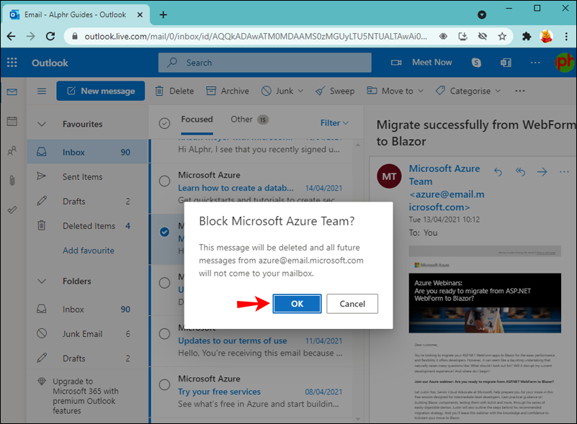Select the 'Email - ALphr Guides - Outlook' browser tab

coord(76,14)
